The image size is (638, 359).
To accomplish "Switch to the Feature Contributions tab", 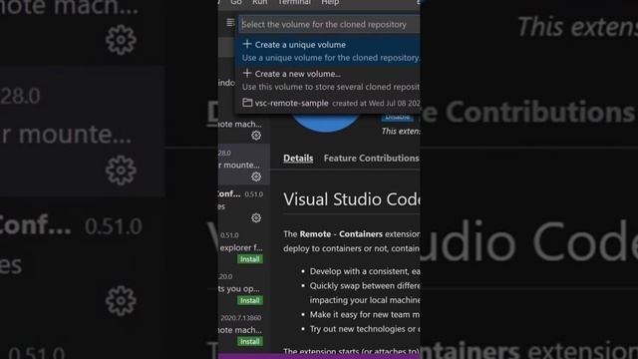I will click(x=372, y=158).
